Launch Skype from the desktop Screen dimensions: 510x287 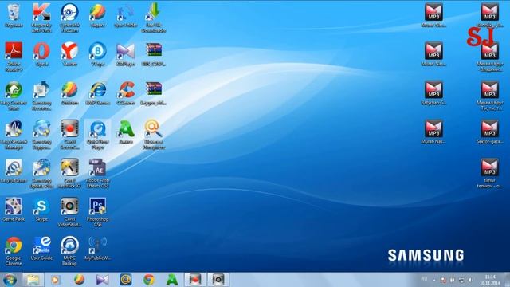41,209
